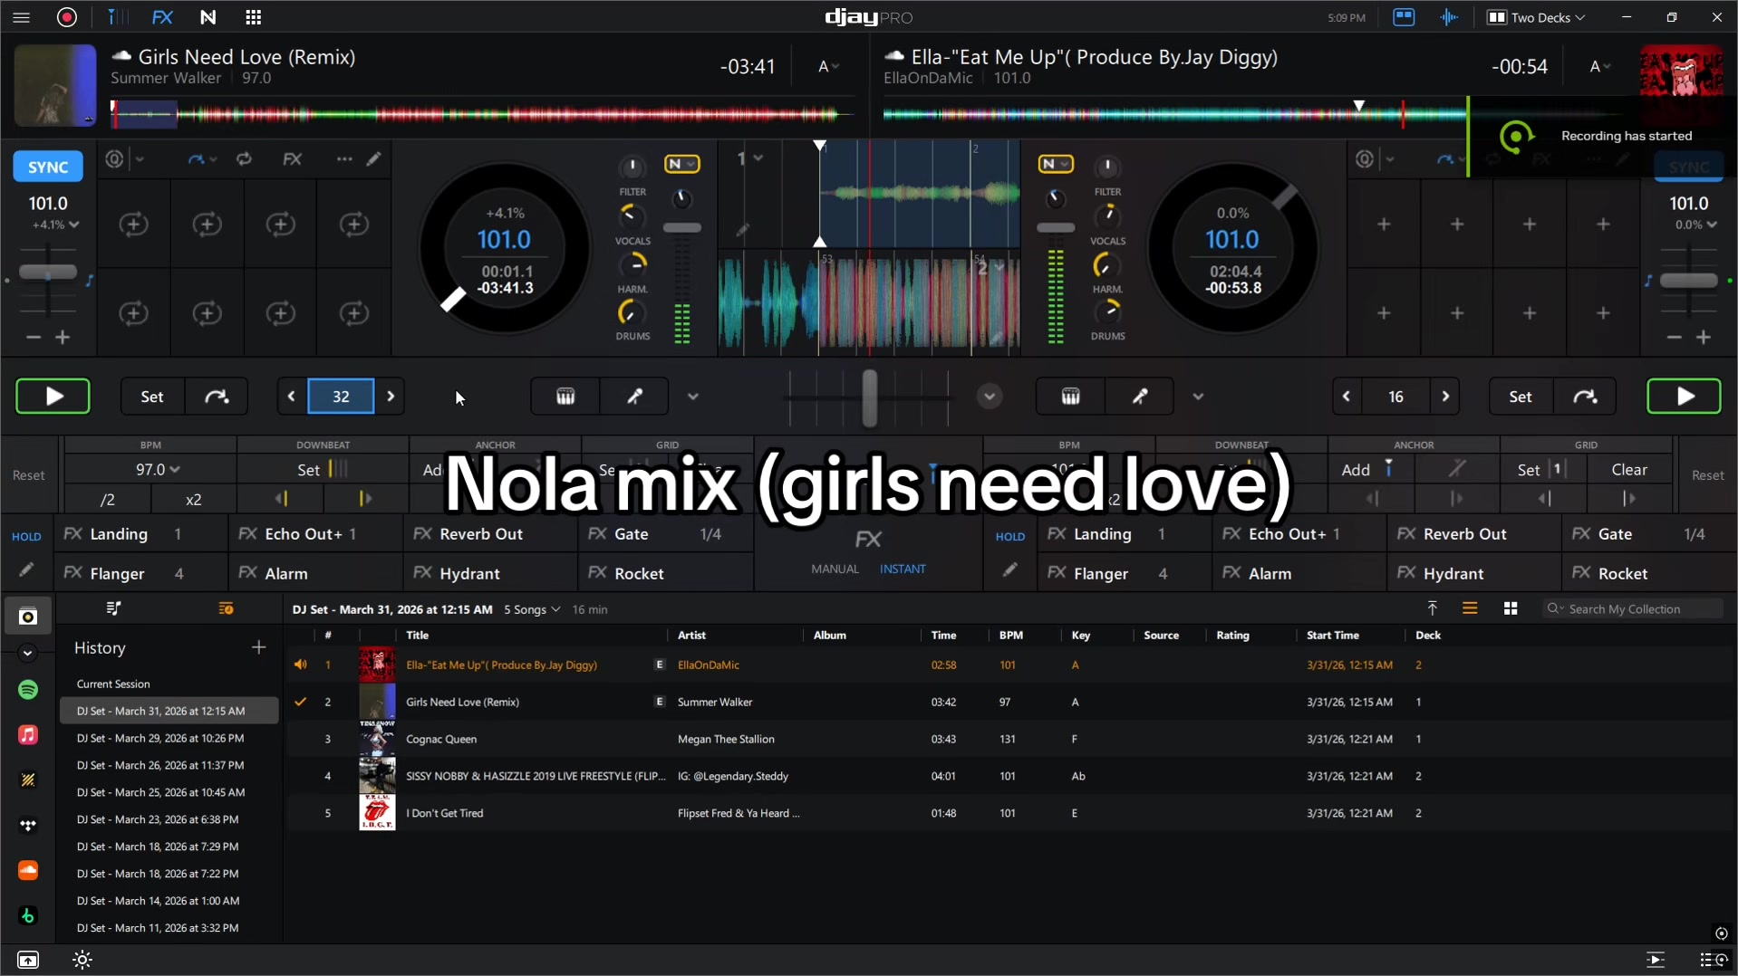
Task: Toggle the 32-beat loop on left deck
Action: (x=341, y=397)
